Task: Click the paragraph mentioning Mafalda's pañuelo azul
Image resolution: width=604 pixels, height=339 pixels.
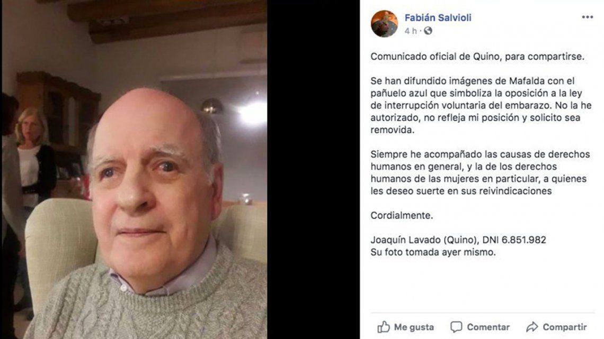Action: 481,105
